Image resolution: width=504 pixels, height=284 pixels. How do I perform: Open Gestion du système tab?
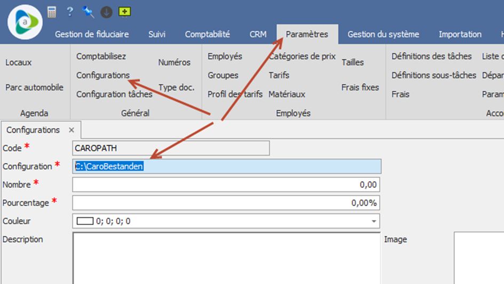click(383, 34)
